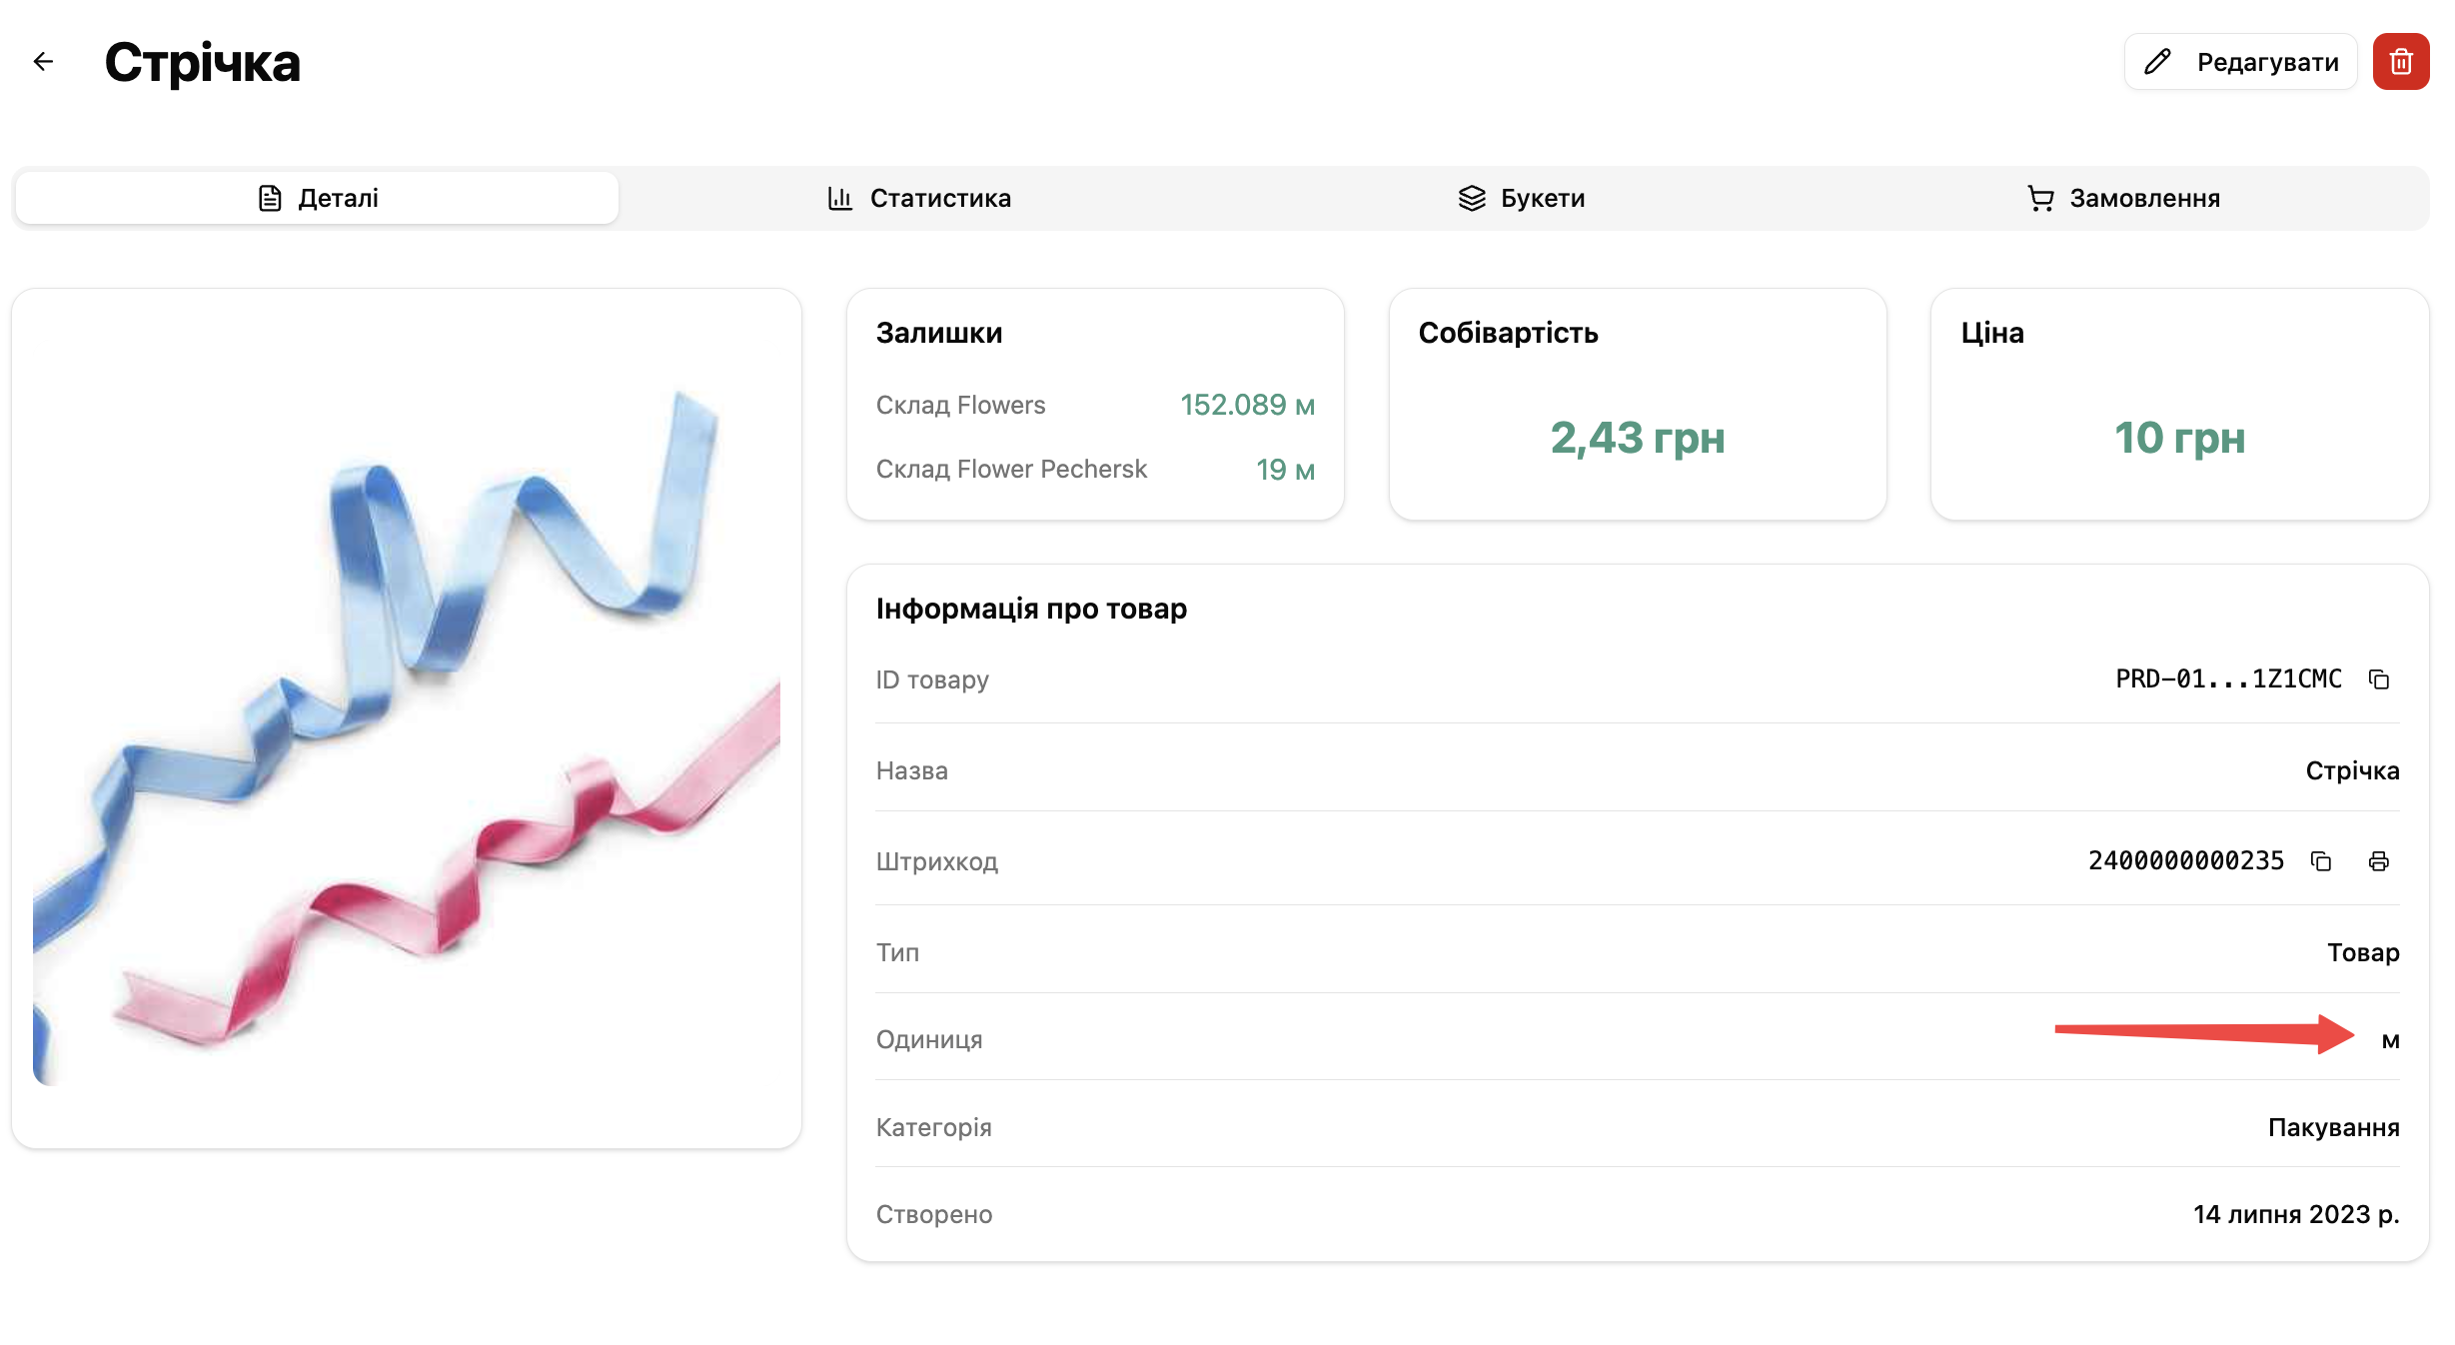Open the Букети tab
Viewport: 2455px width, 1345px height.
click(x=1522, y=198)
